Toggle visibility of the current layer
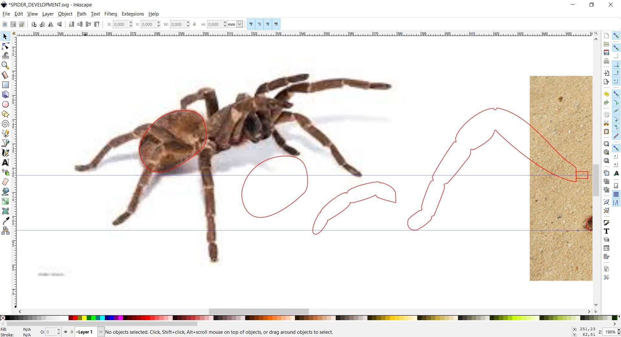 point(66,332)
